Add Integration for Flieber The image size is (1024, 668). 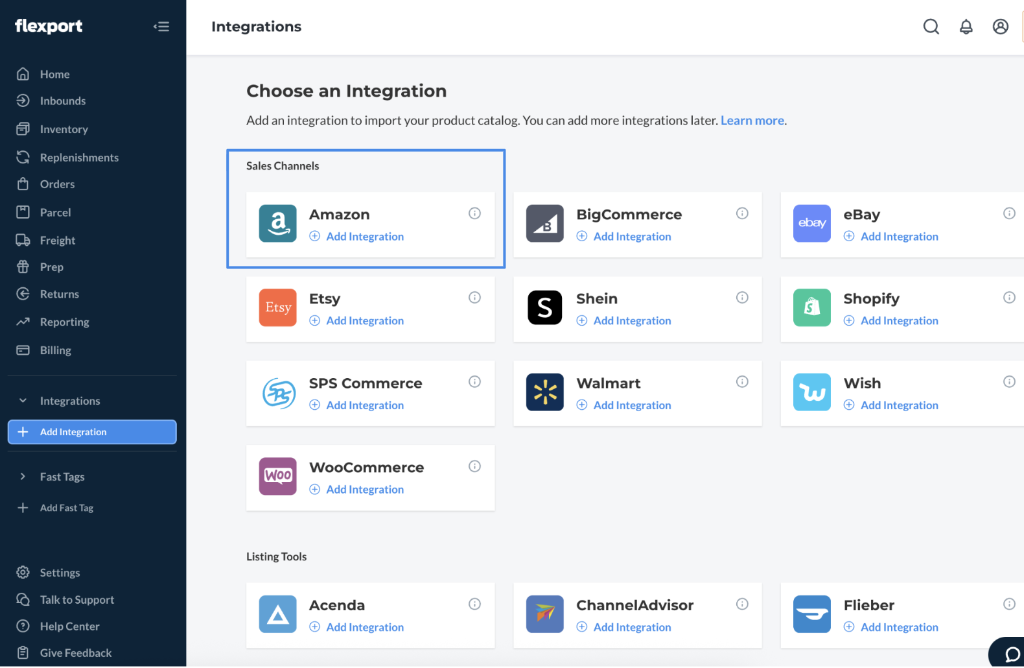coord(890,627)
